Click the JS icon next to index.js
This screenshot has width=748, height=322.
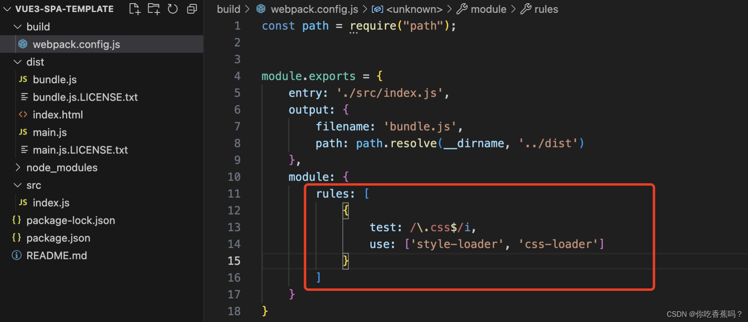tap(23, 202)
